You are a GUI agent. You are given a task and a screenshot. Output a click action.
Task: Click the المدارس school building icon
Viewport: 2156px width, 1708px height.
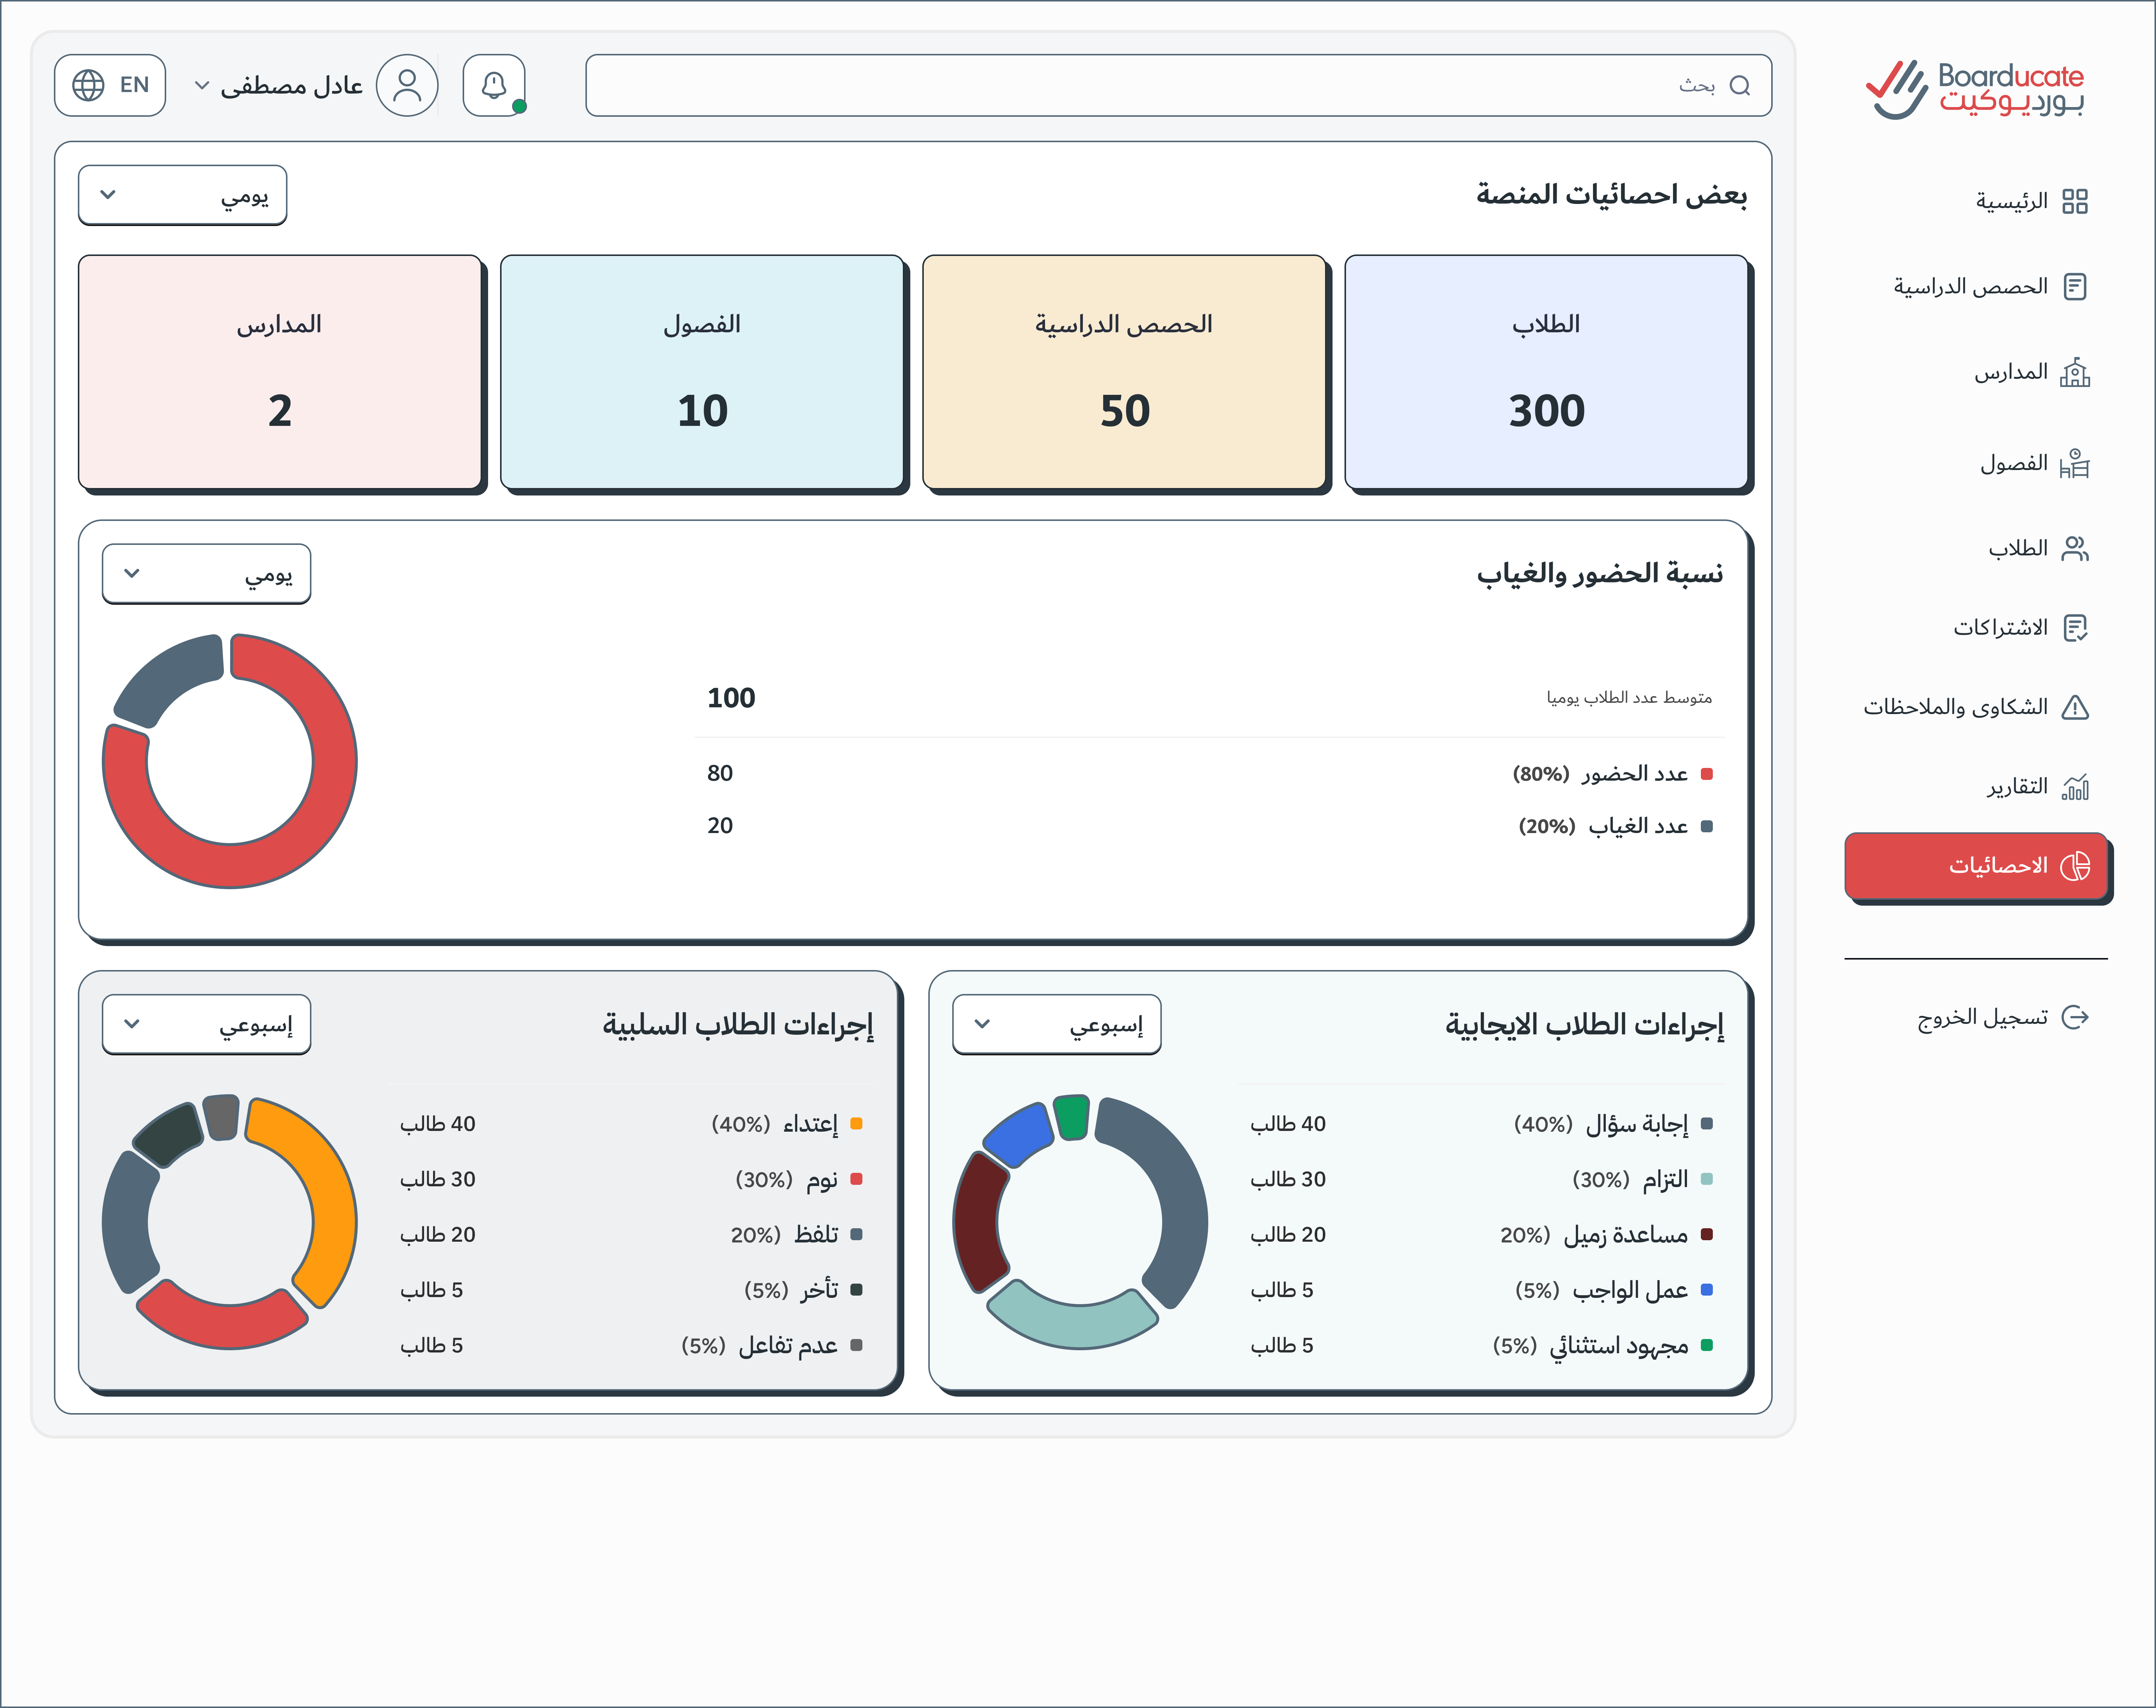[x=2075, y=372]
